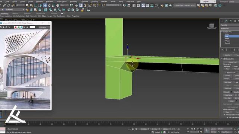Switch to the Freeform ribbon tab
Screen dimensions: 239x134
click(x=15, y=13)
